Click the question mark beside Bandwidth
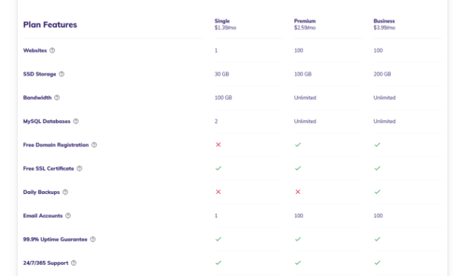Screen dimensions: 461x276 (57, 97)
